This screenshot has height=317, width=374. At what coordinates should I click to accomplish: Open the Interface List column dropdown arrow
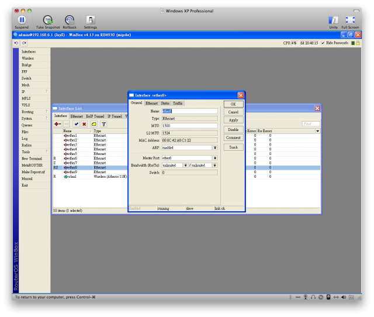pos(317,131)
